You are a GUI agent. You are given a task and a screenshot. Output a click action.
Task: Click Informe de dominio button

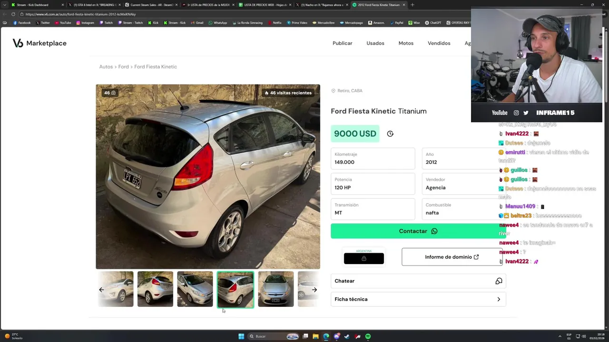pos(452,257)
